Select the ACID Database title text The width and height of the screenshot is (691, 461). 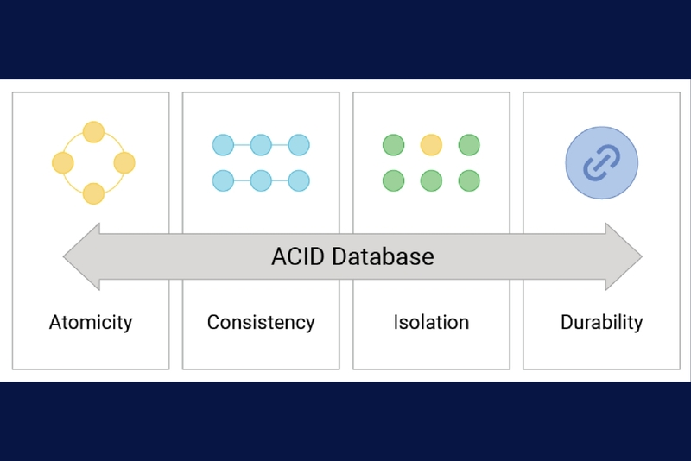[x=352, y=256]
